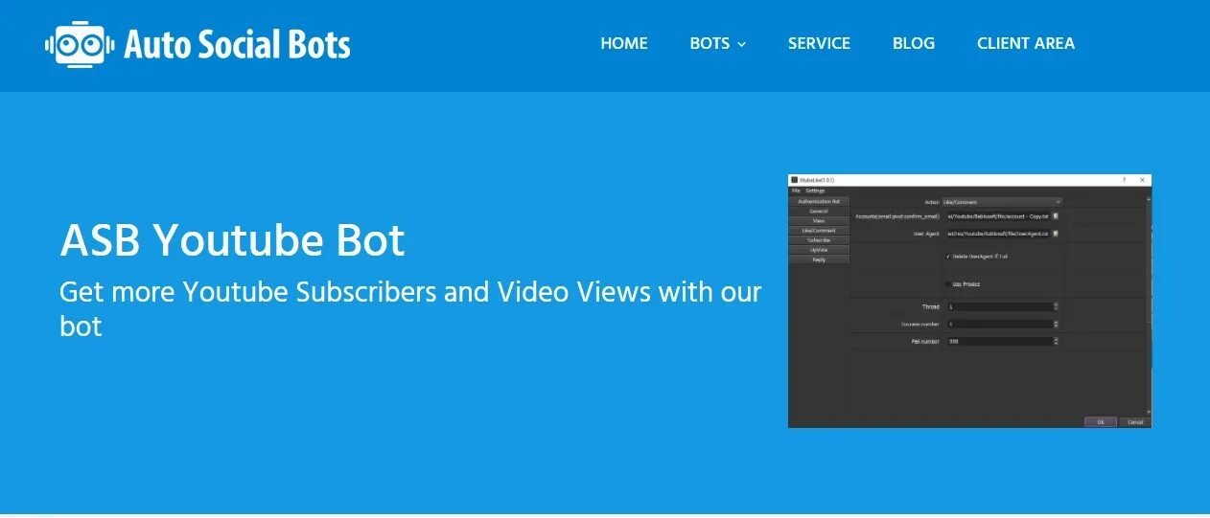This screenshot has height=518, width=1210.
Task: Switch to the View sidebar tab
Action: pyautogui.click(x=819, y=221)
